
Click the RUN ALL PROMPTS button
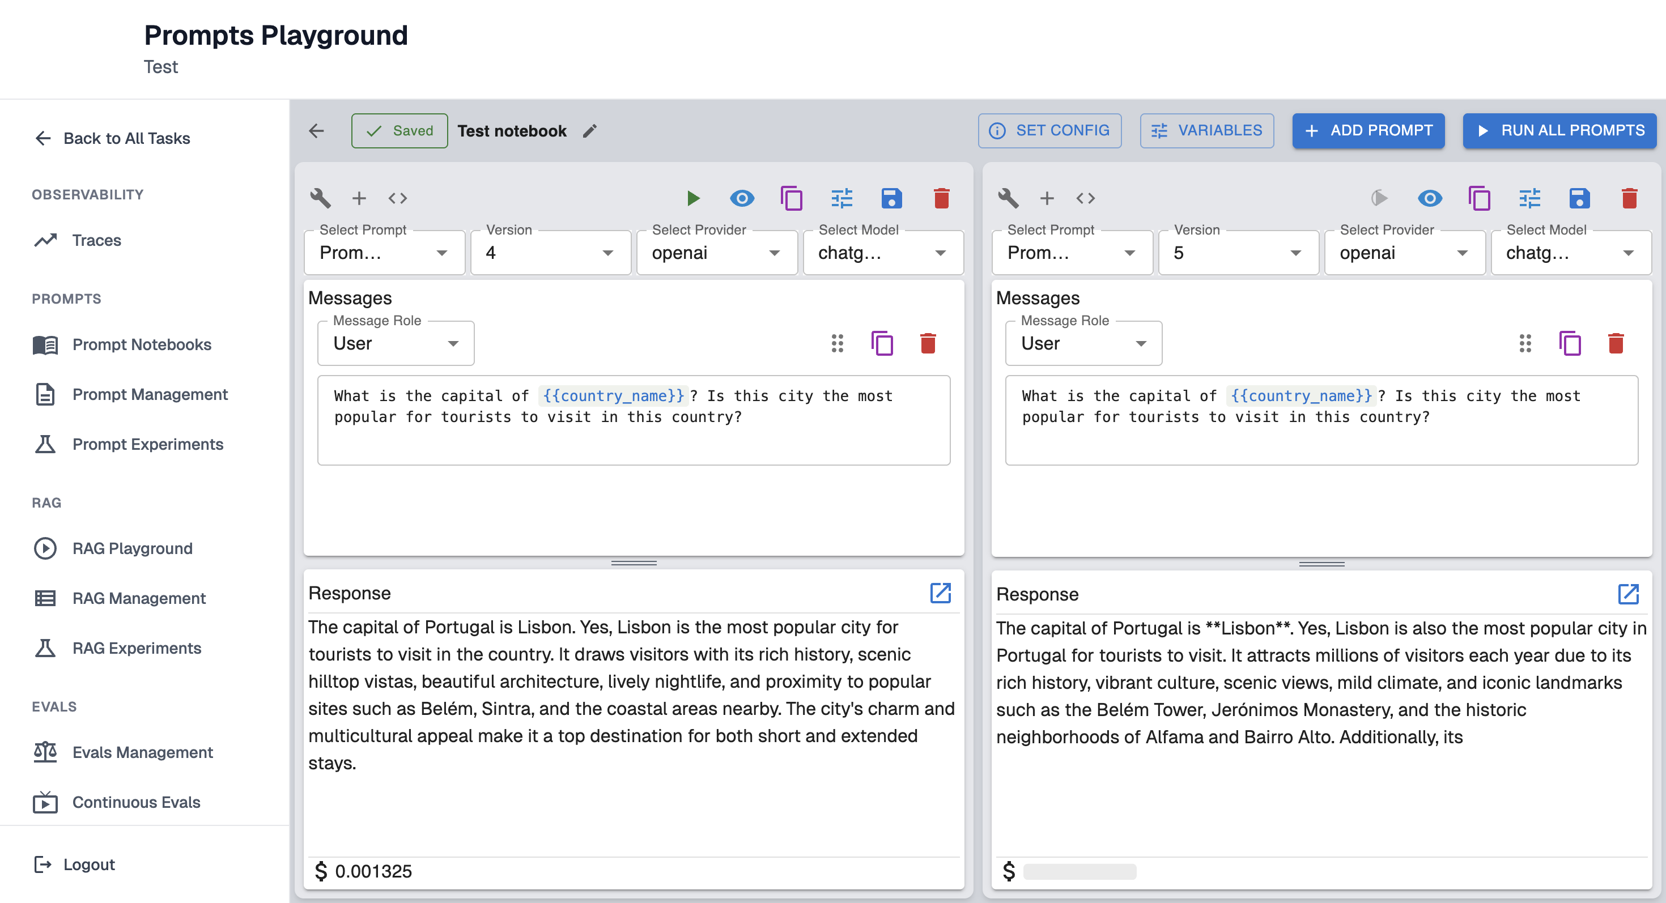(x=1559, y=130)
